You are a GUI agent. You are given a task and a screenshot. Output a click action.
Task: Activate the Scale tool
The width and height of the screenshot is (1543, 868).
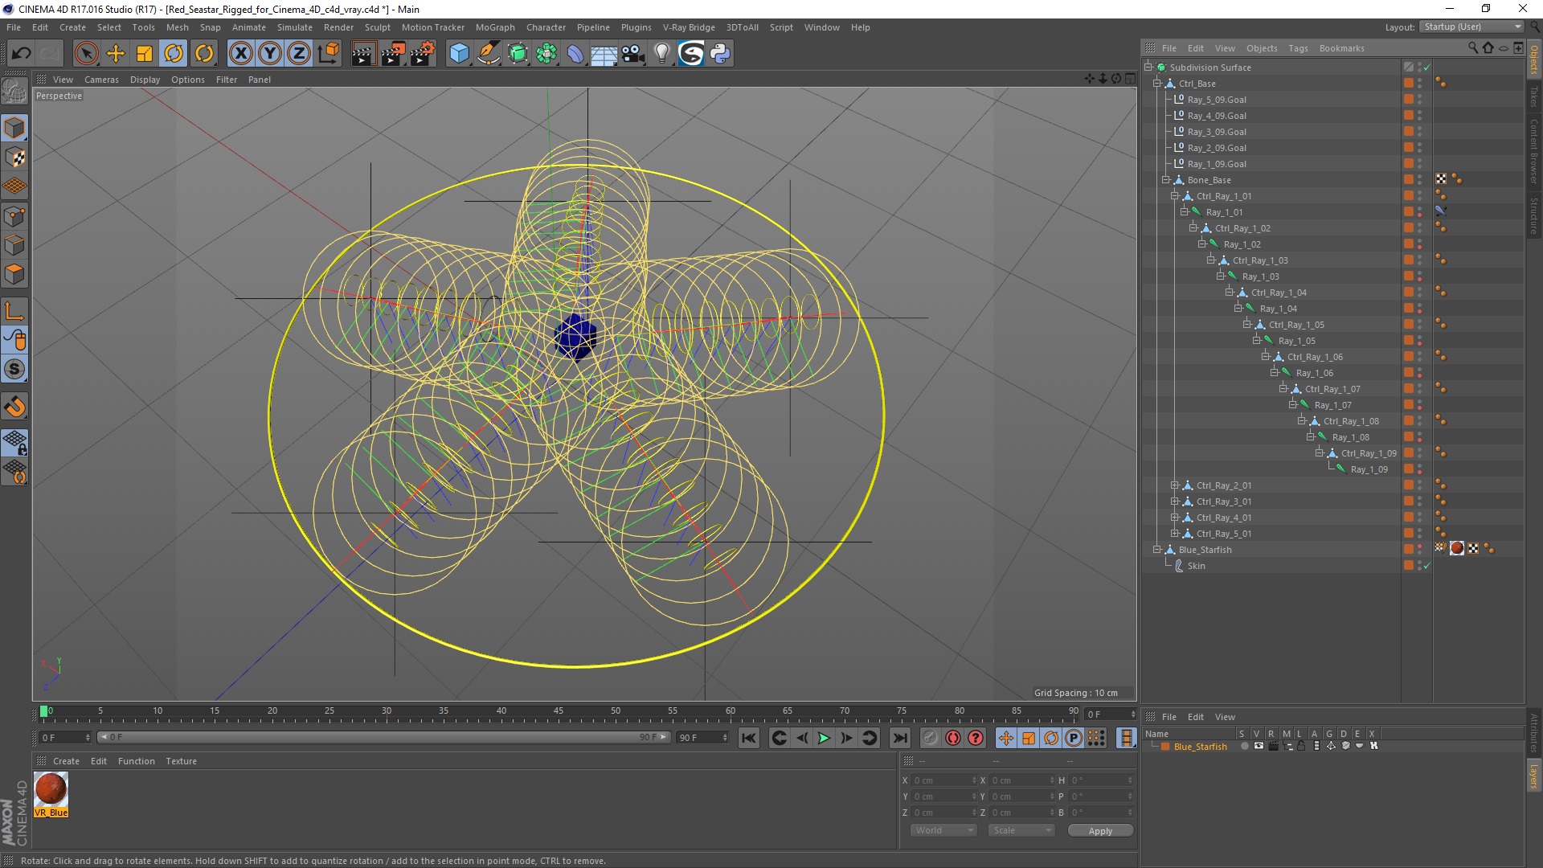pos(145,54)
